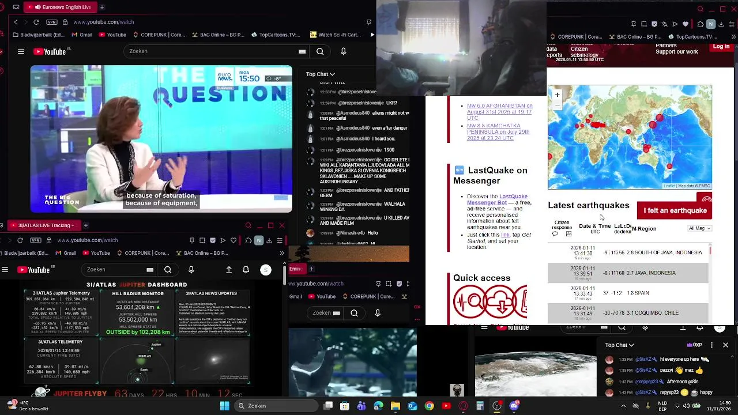Click the I felt an earthquake button
The image size is (738, 415).
pos(675,210)
